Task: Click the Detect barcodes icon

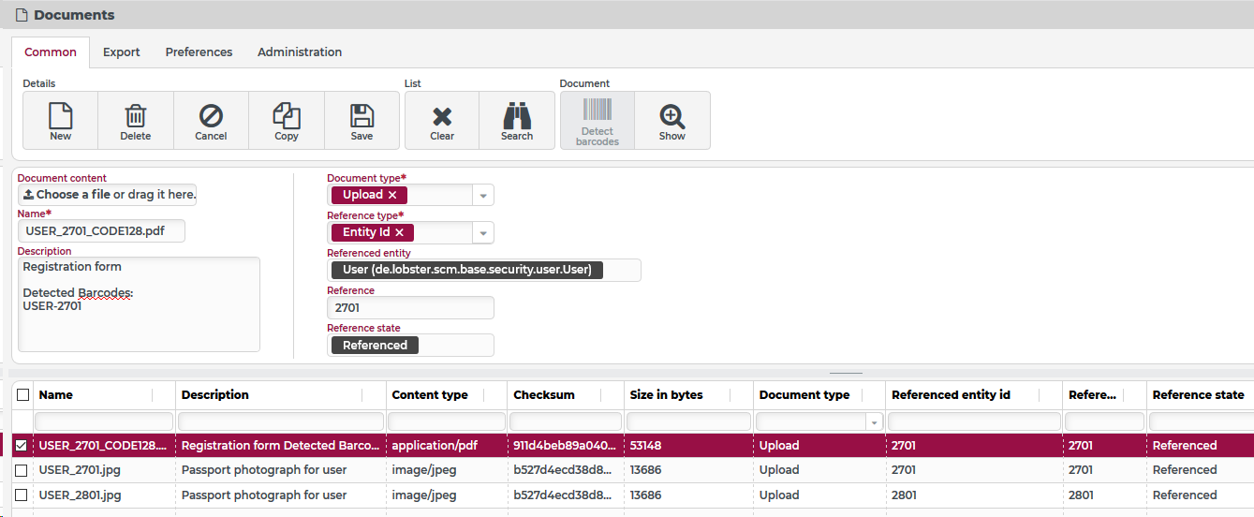Action: point(597,111)
